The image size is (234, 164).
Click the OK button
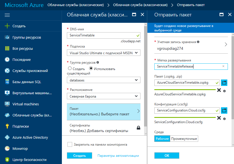coord(167,156)
